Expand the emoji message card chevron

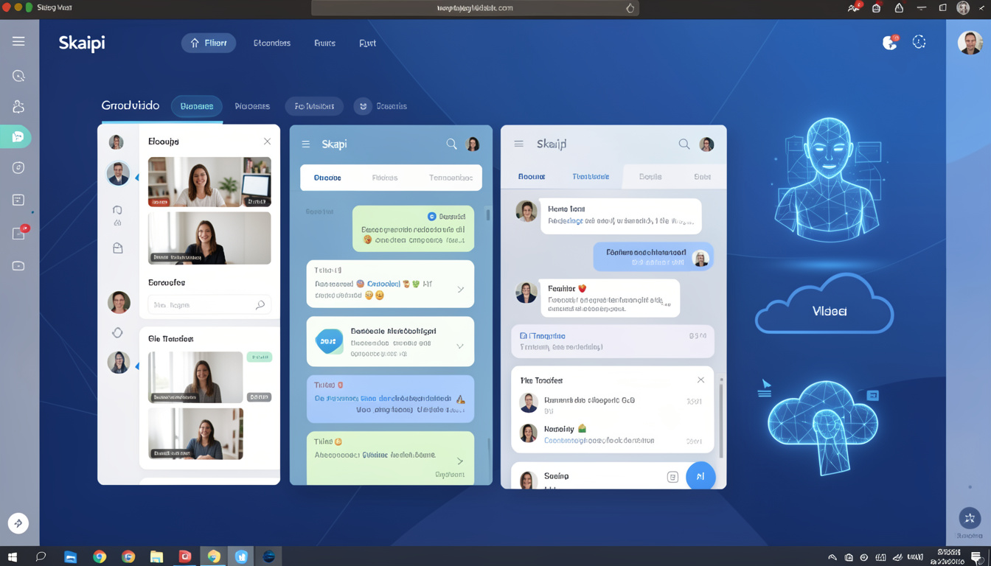(460, 290)
